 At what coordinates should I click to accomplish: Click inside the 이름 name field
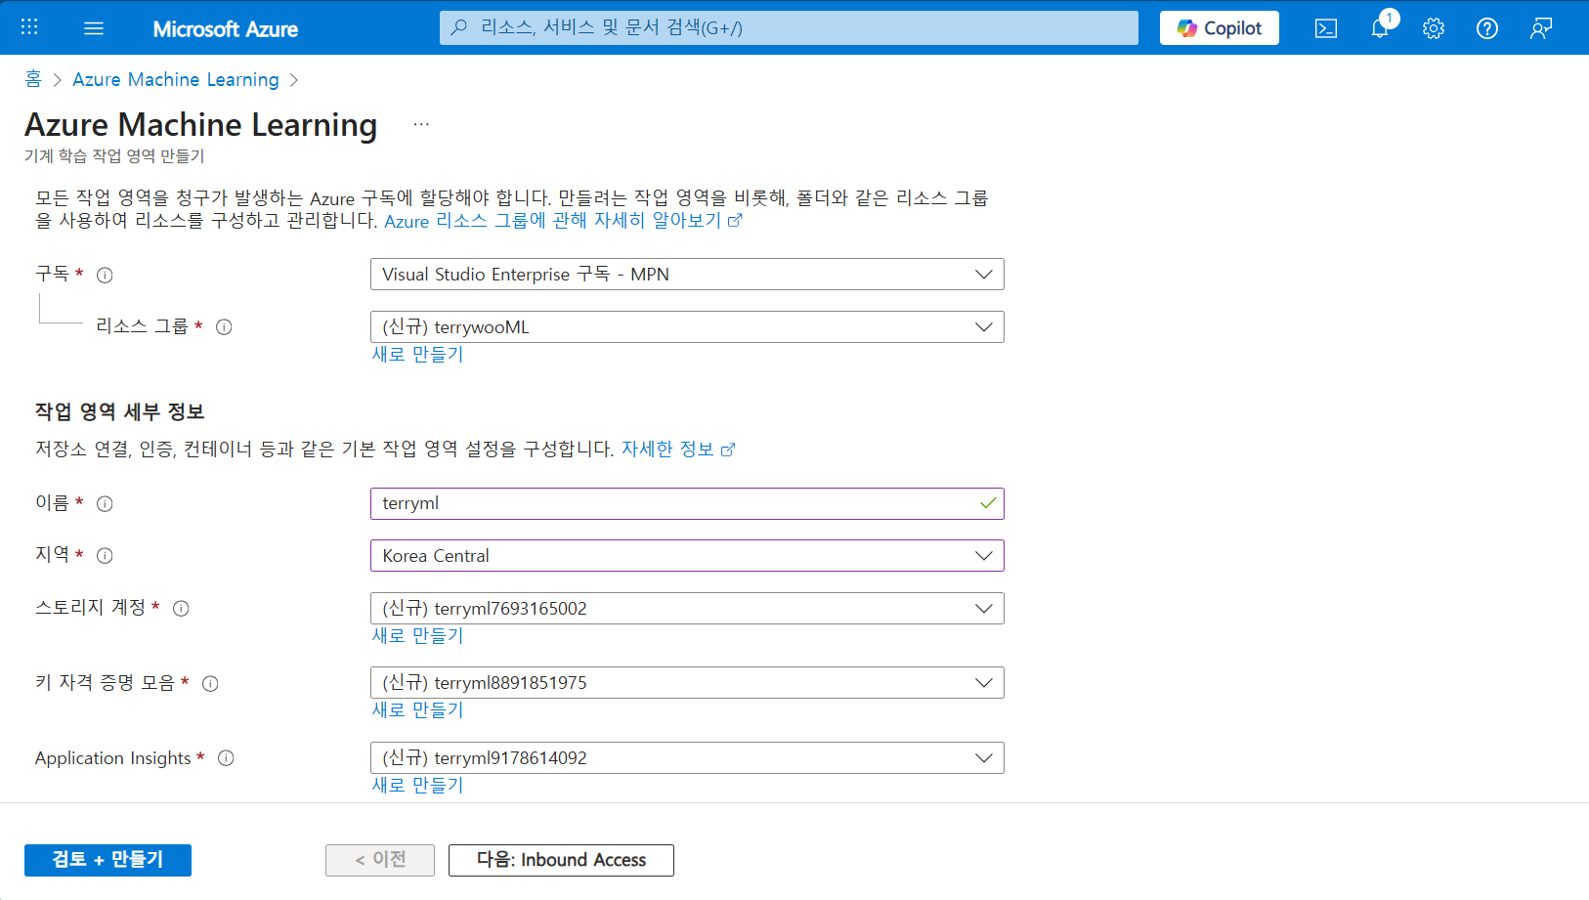pyautogui.click(x=684, y=503)
